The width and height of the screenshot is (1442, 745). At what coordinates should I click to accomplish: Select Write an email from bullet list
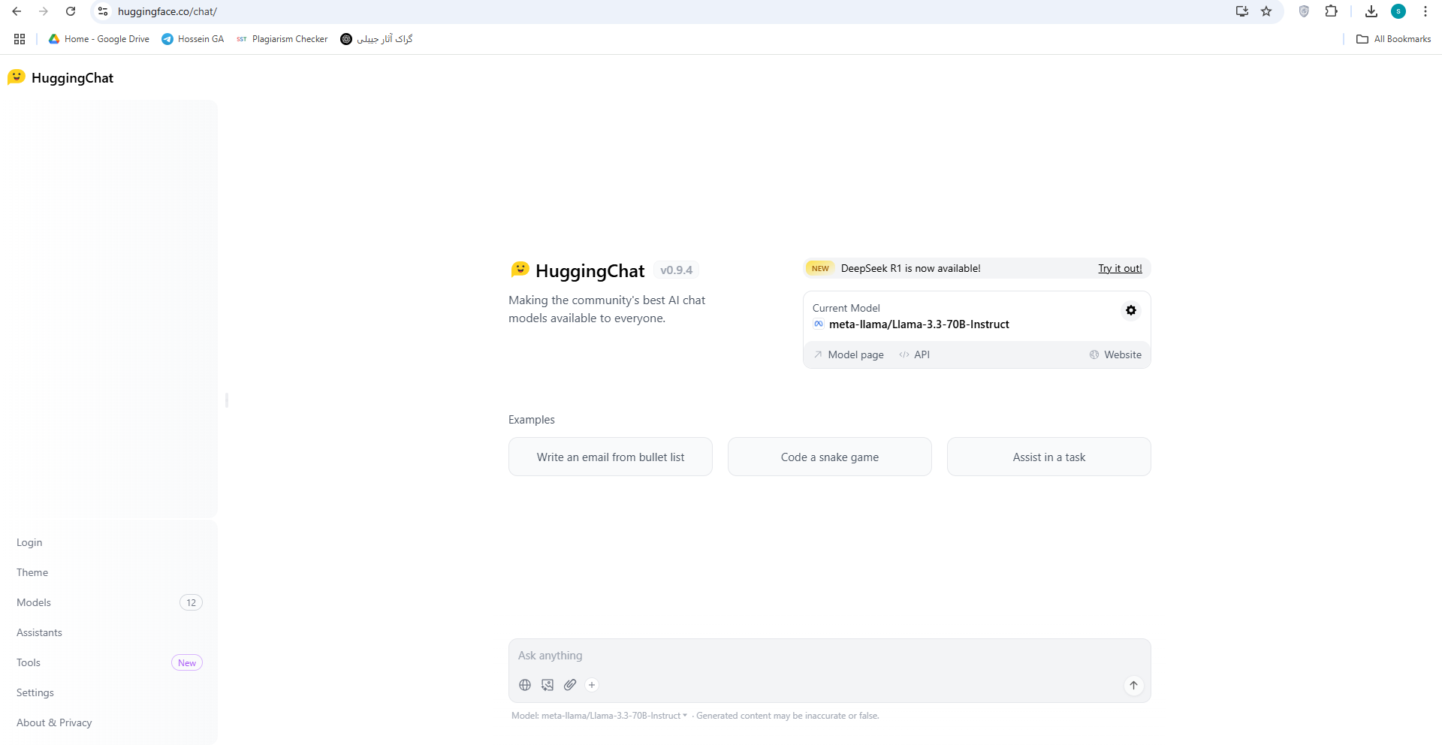click(611, 457)
